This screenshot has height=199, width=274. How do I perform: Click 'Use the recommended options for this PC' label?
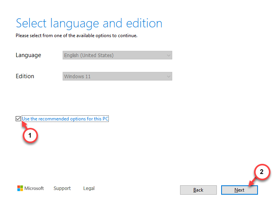(65, 119)
